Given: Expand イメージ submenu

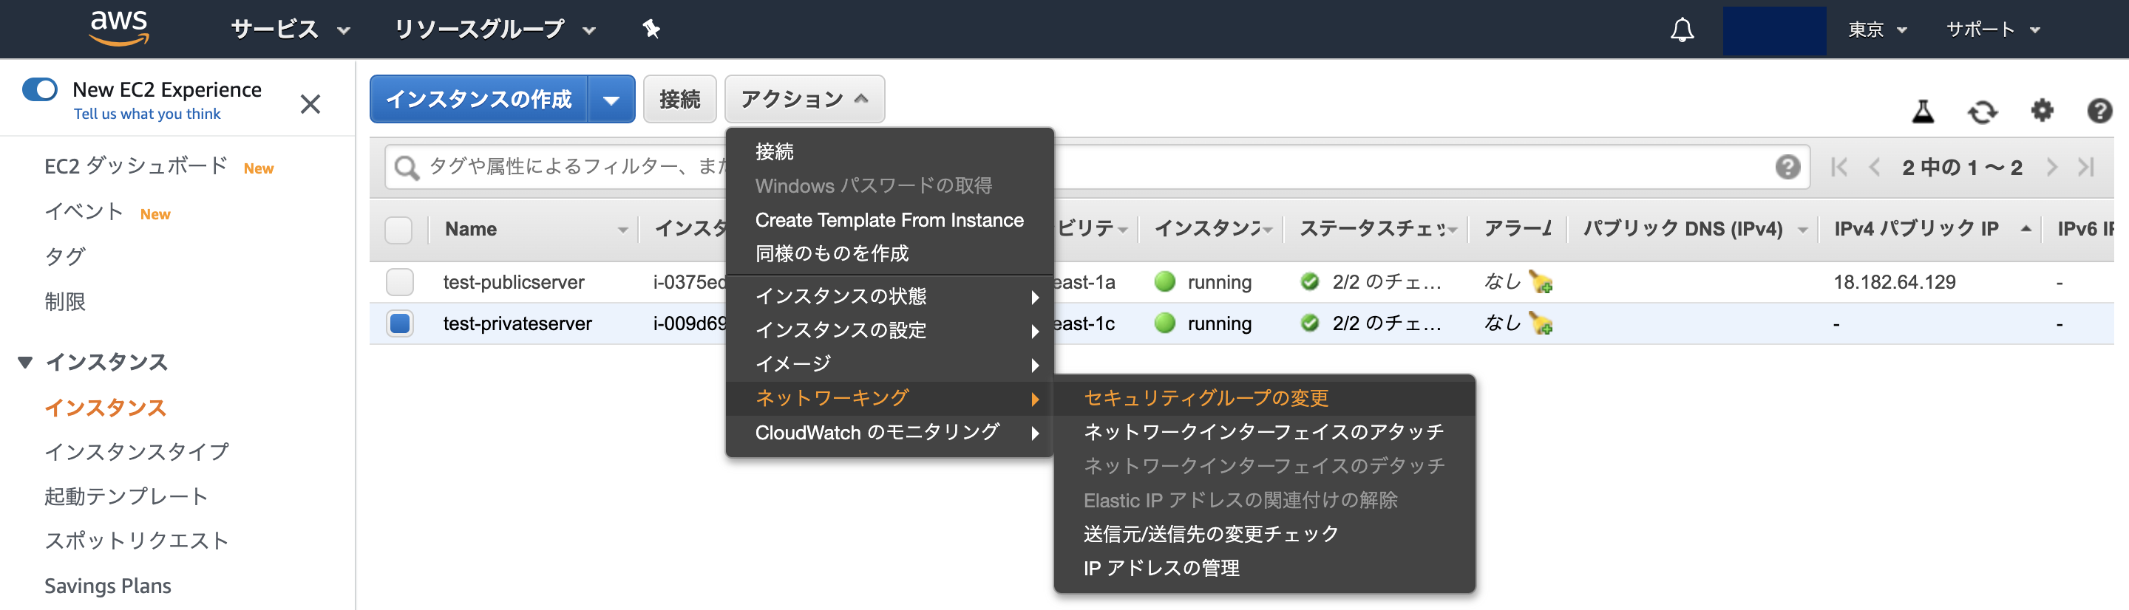Looking at the screenshot, I should point(889,364).
